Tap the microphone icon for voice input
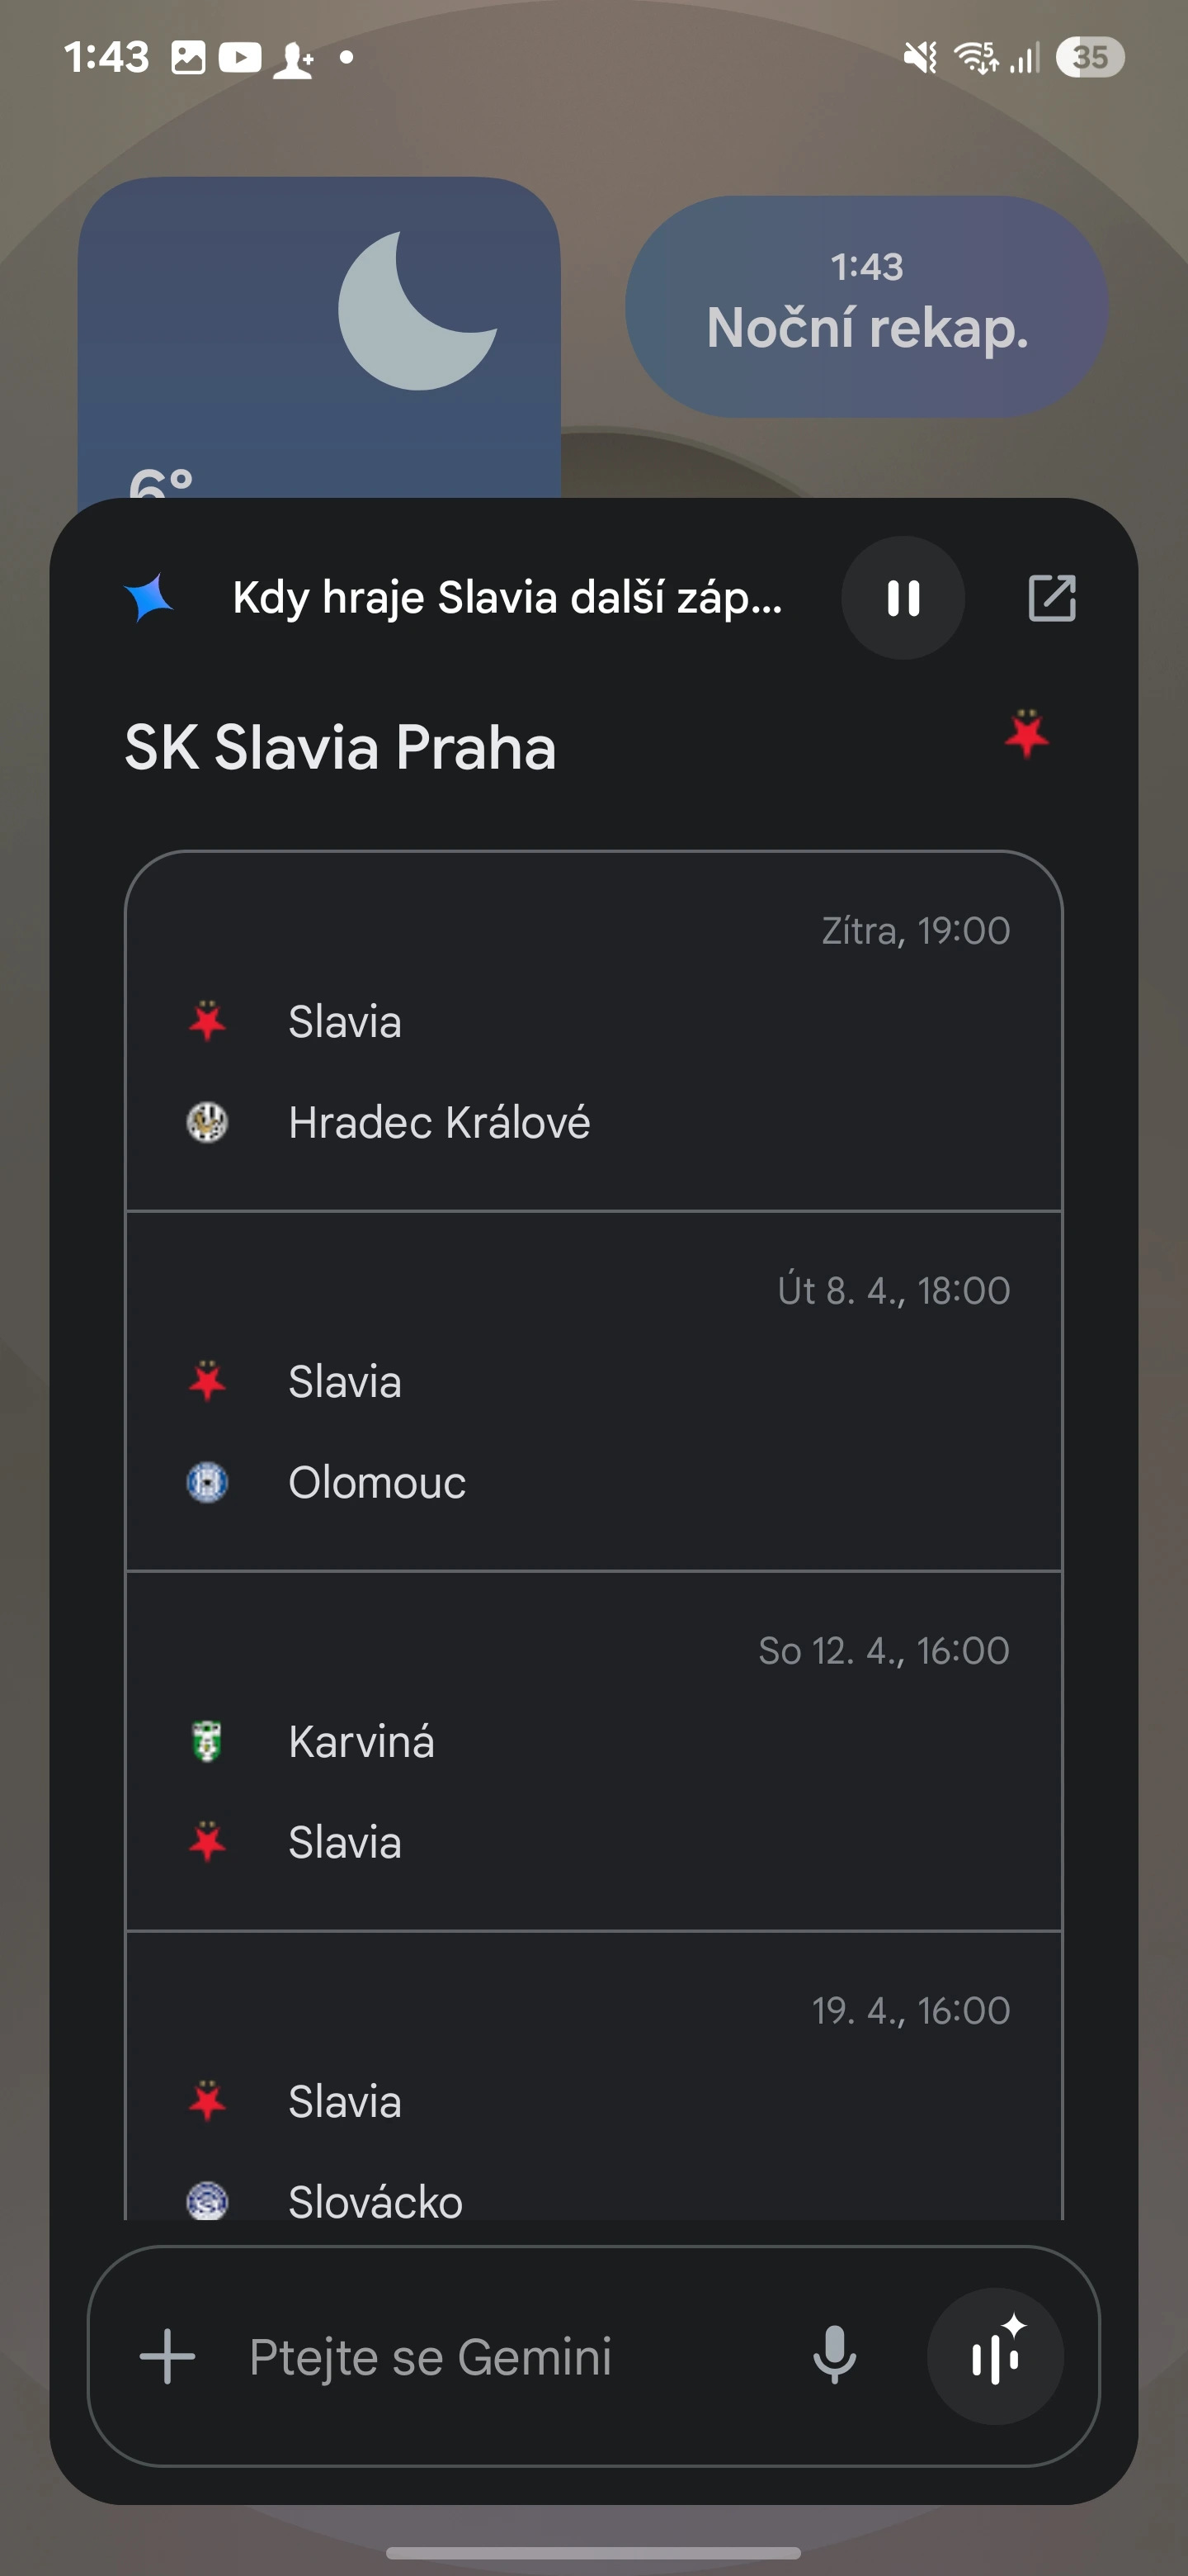The image size is (1188, 2576). (834, 2355)
